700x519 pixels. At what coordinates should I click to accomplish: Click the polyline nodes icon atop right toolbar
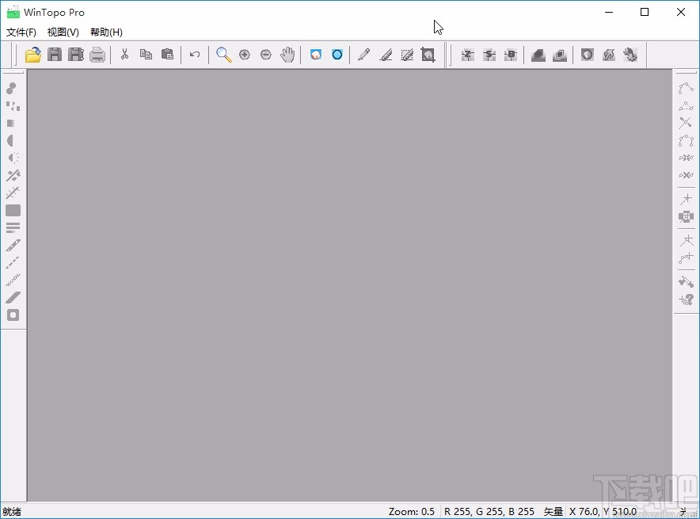point(686,88)
